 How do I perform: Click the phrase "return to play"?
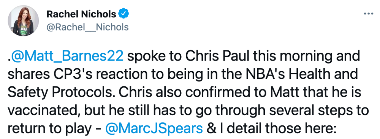(x=49, y=129)
